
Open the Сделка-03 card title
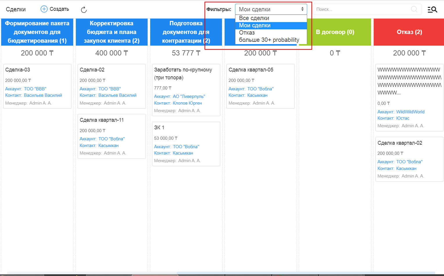[x=18, y=70]
